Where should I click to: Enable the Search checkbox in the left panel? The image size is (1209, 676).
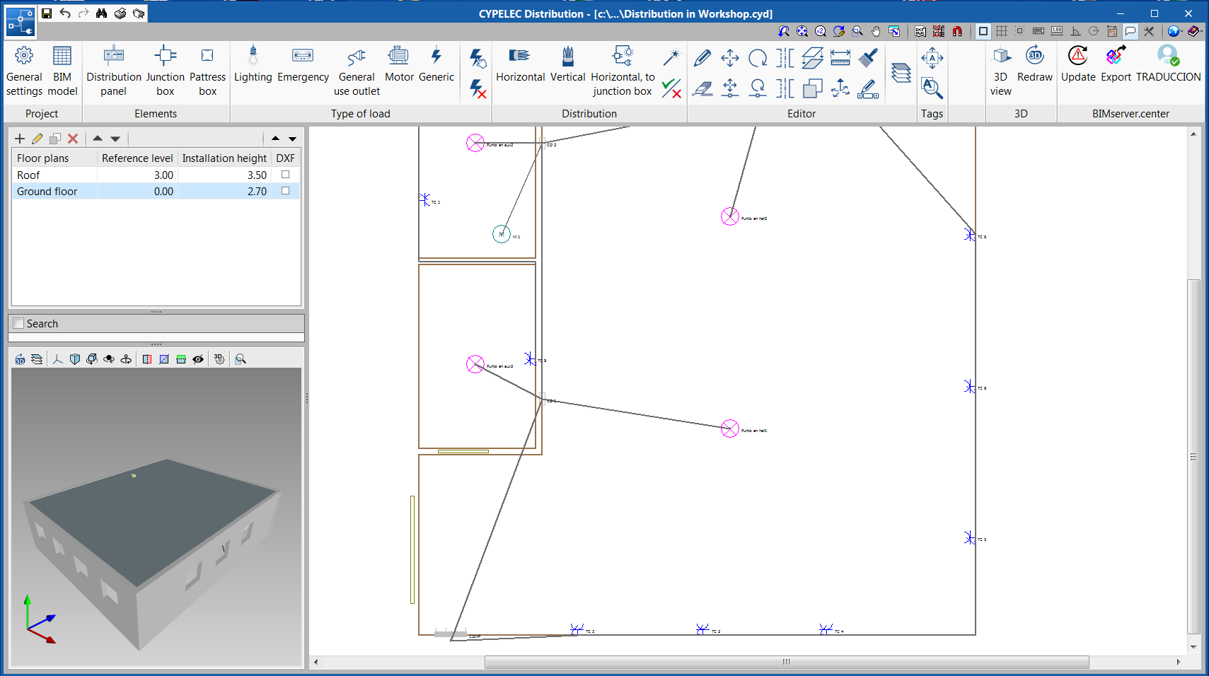(18, 323)
